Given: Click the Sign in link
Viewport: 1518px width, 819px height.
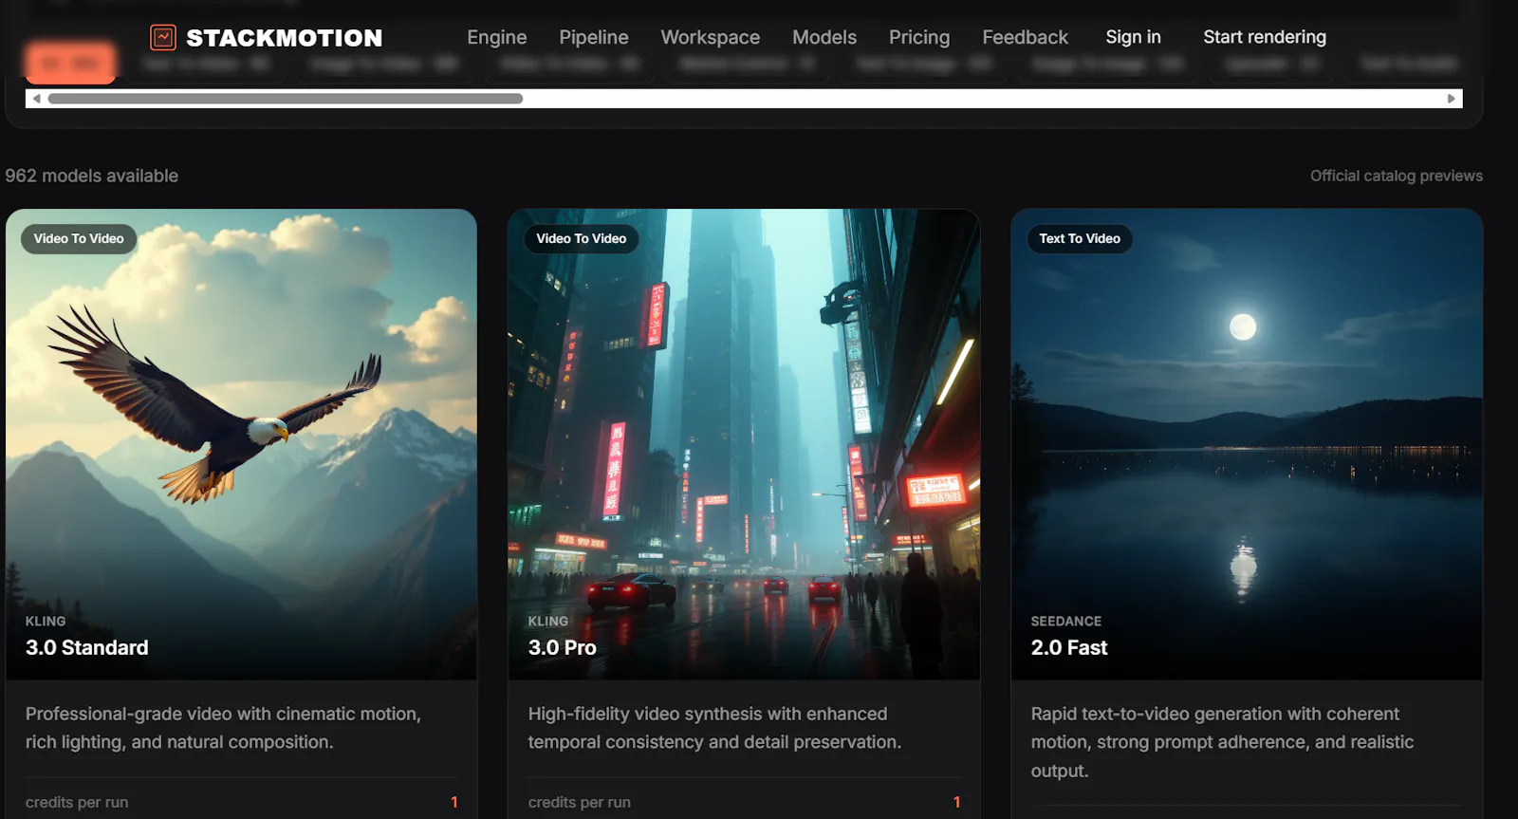Looking at the screenshot, I should click(x=1133, y=37).
